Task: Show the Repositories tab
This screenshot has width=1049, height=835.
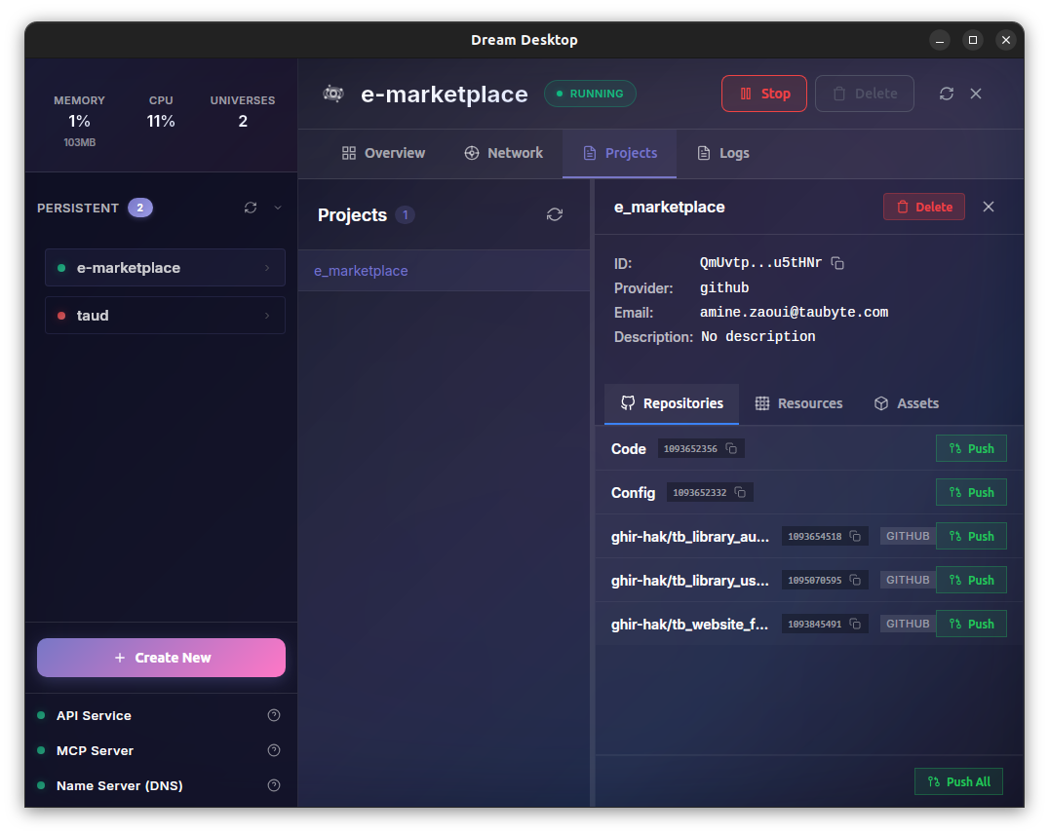Action: pyautogui.click(x=672, y=403)
